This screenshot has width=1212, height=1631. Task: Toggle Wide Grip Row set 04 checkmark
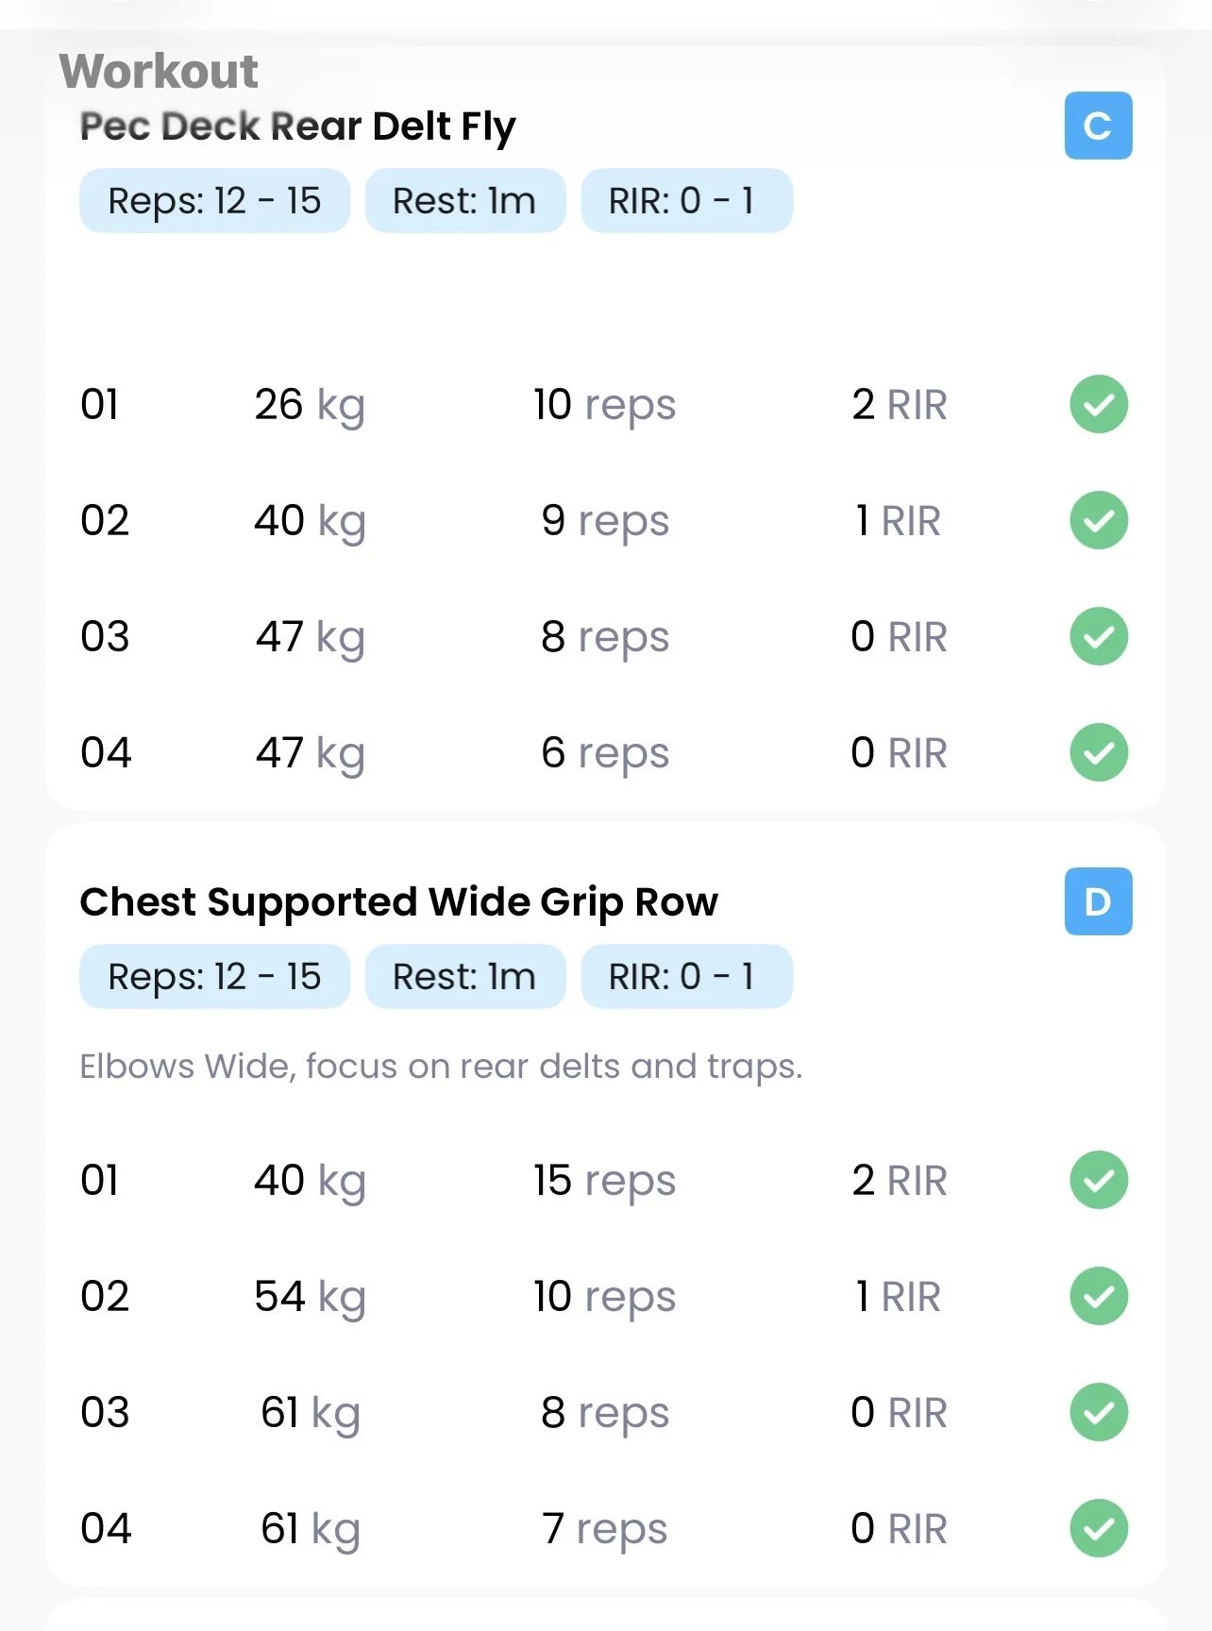point(1099,1528)
